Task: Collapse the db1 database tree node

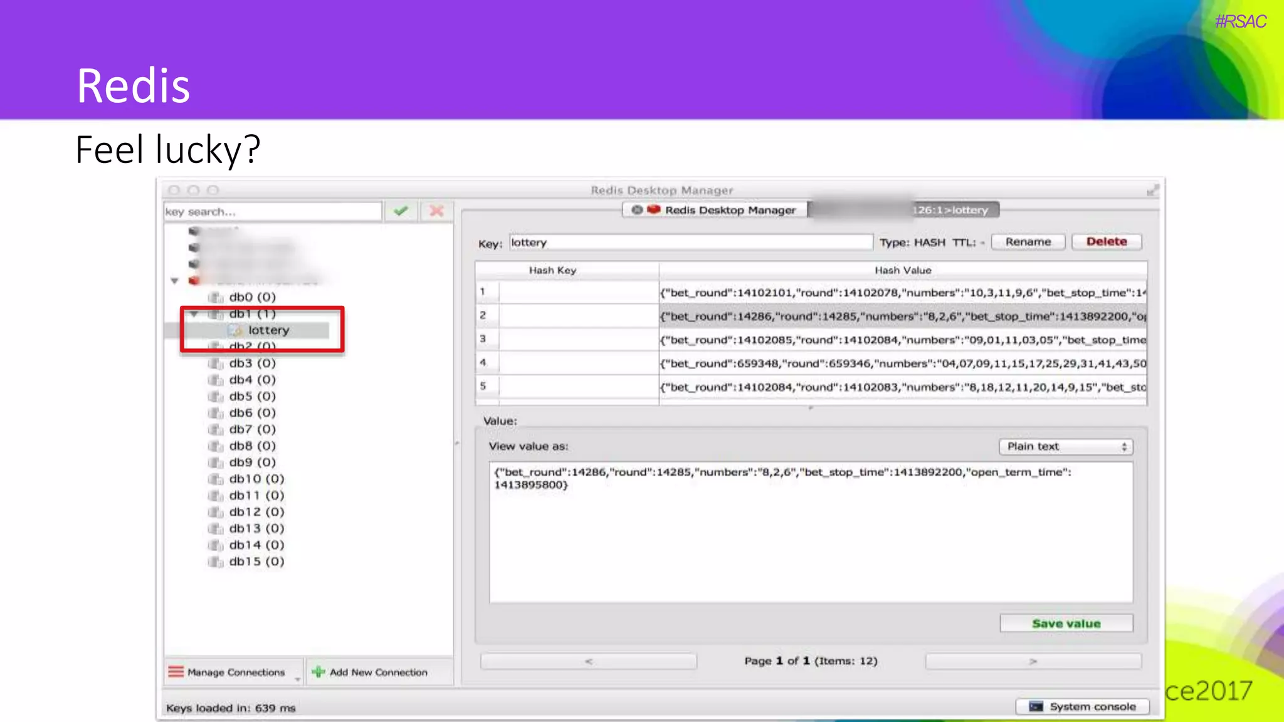Action: pos(194,313)
